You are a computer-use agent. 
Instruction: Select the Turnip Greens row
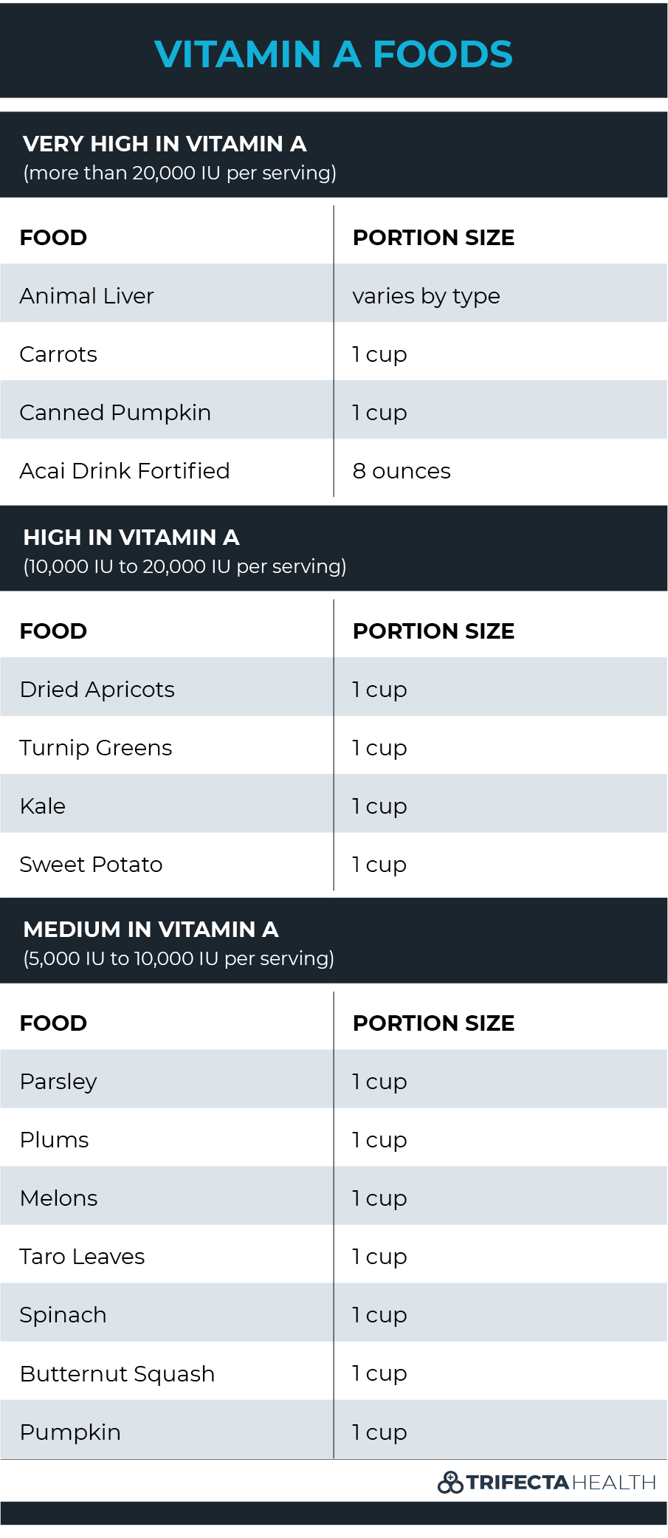coord(96,748)
